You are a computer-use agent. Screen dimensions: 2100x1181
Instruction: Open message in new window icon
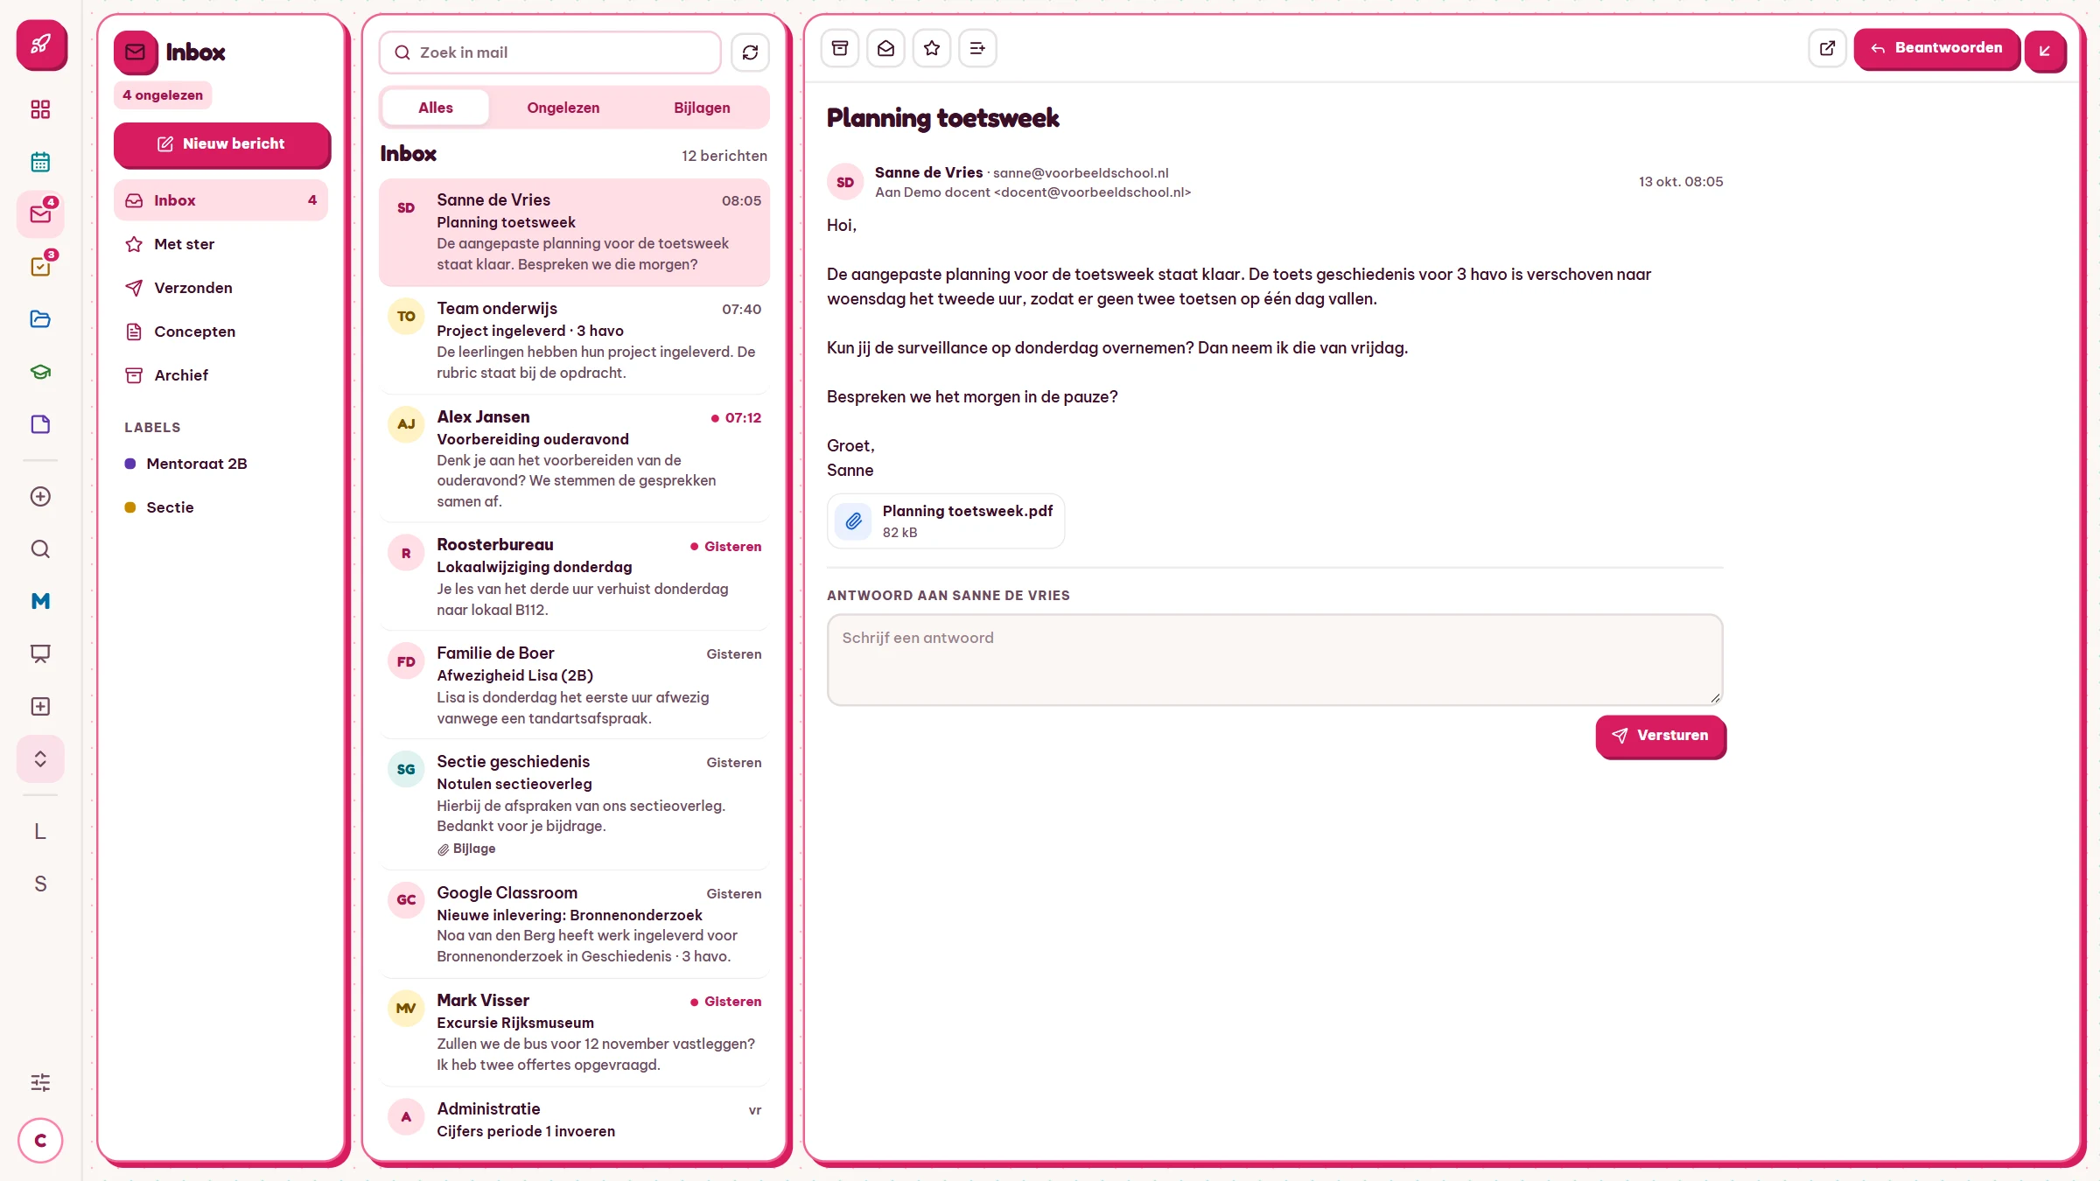1827,48
